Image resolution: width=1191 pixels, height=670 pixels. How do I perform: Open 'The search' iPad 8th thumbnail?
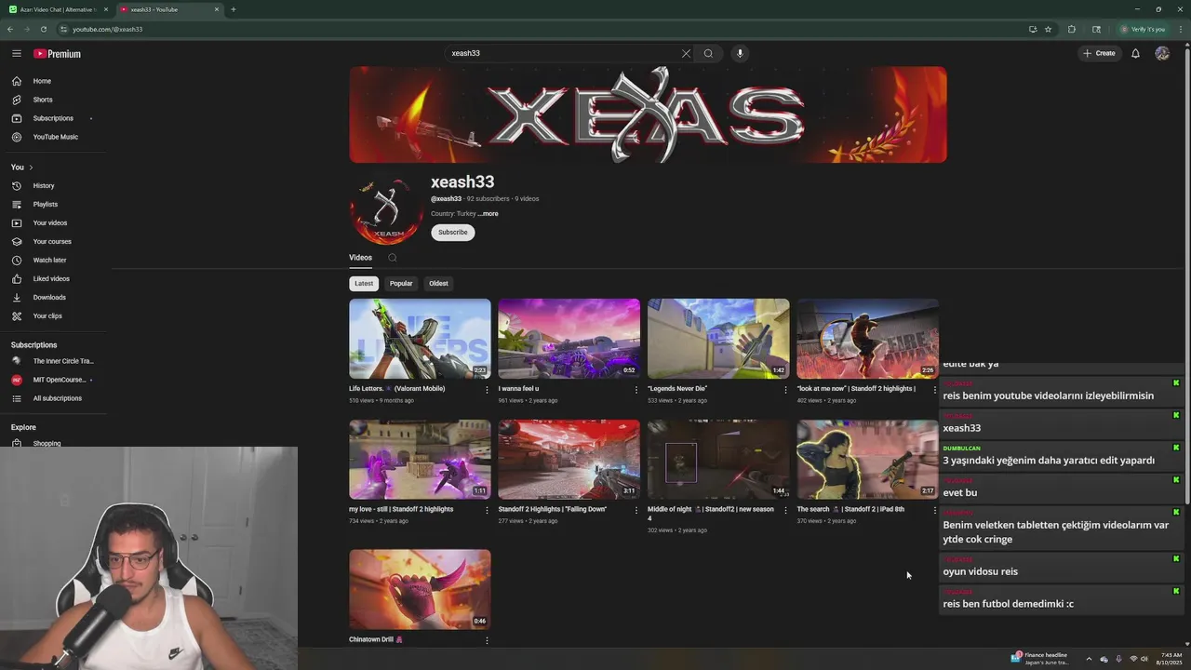(x=867, y=459)
